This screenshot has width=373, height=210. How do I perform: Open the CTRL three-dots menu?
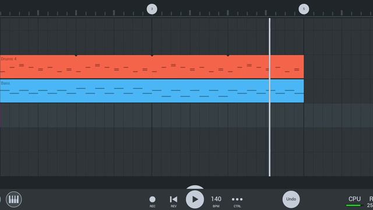[x=237, y=201]
